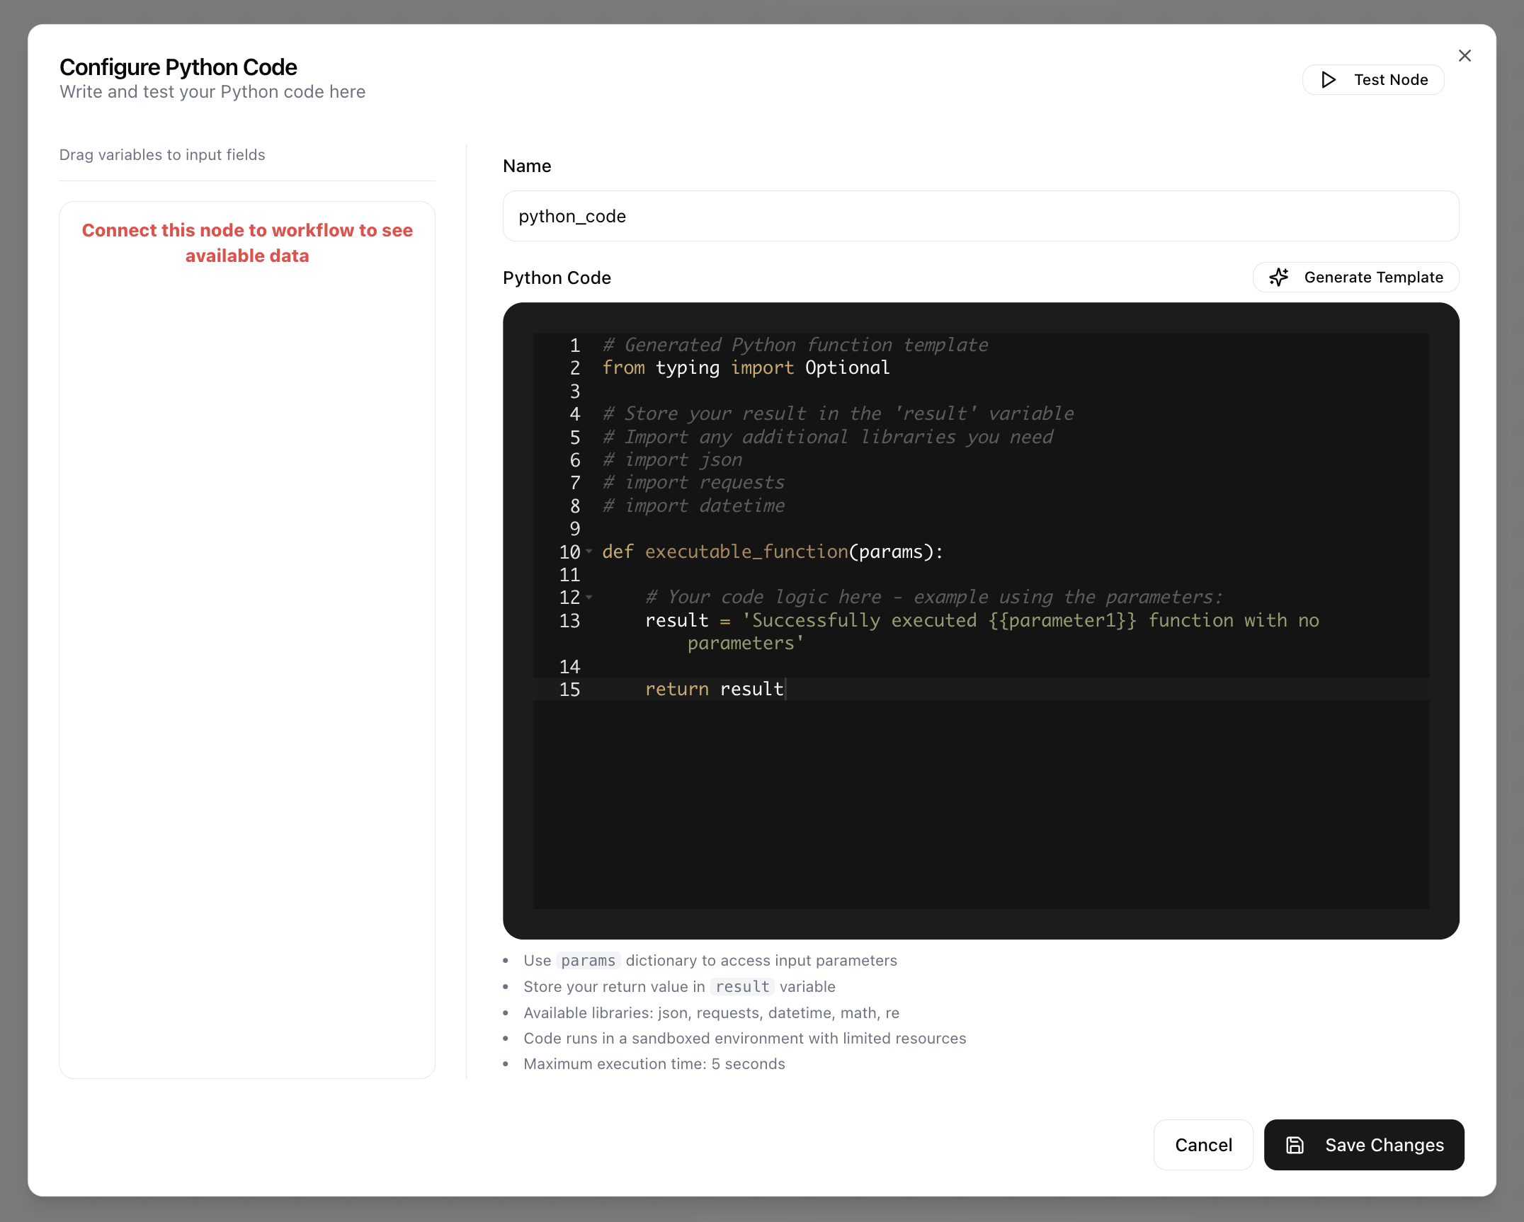Screen dimensions: 1524x1222
Task: Click the {{parameter1}} placeholder in the code
Action: (1062, 621)
